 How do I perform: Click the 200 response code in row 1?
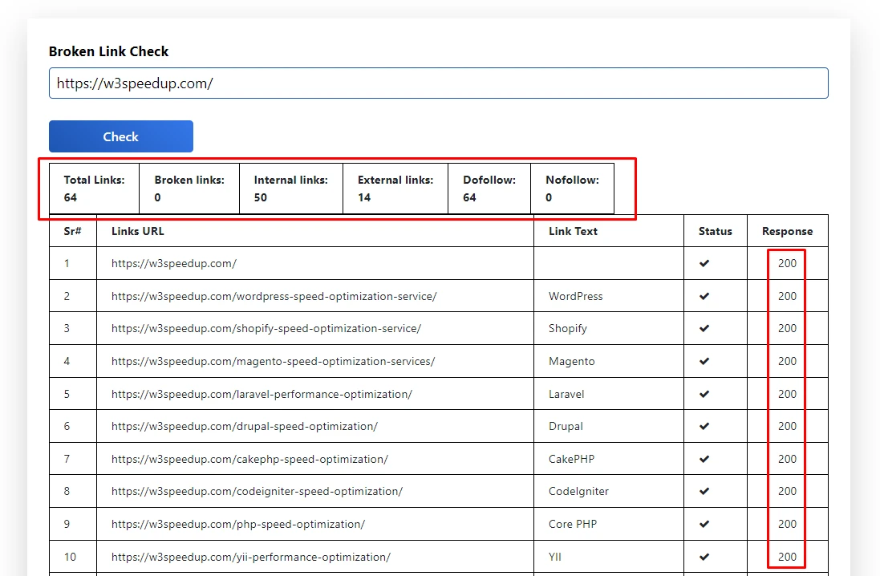(x=788, y=263)
